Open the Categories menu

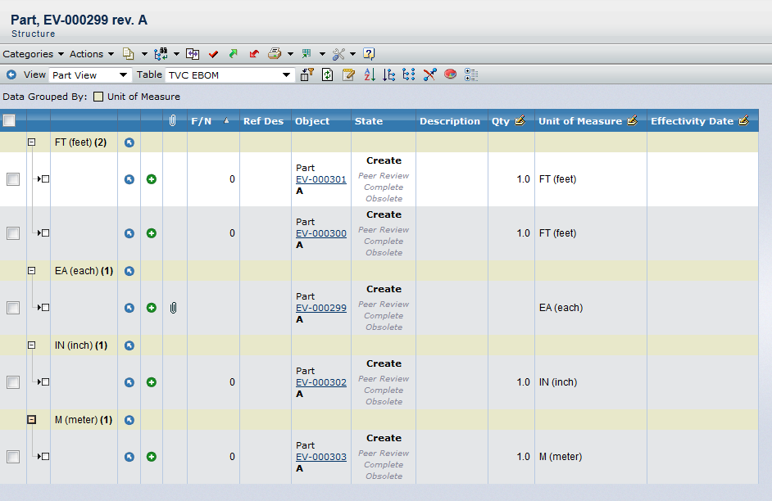pos(33,54)
